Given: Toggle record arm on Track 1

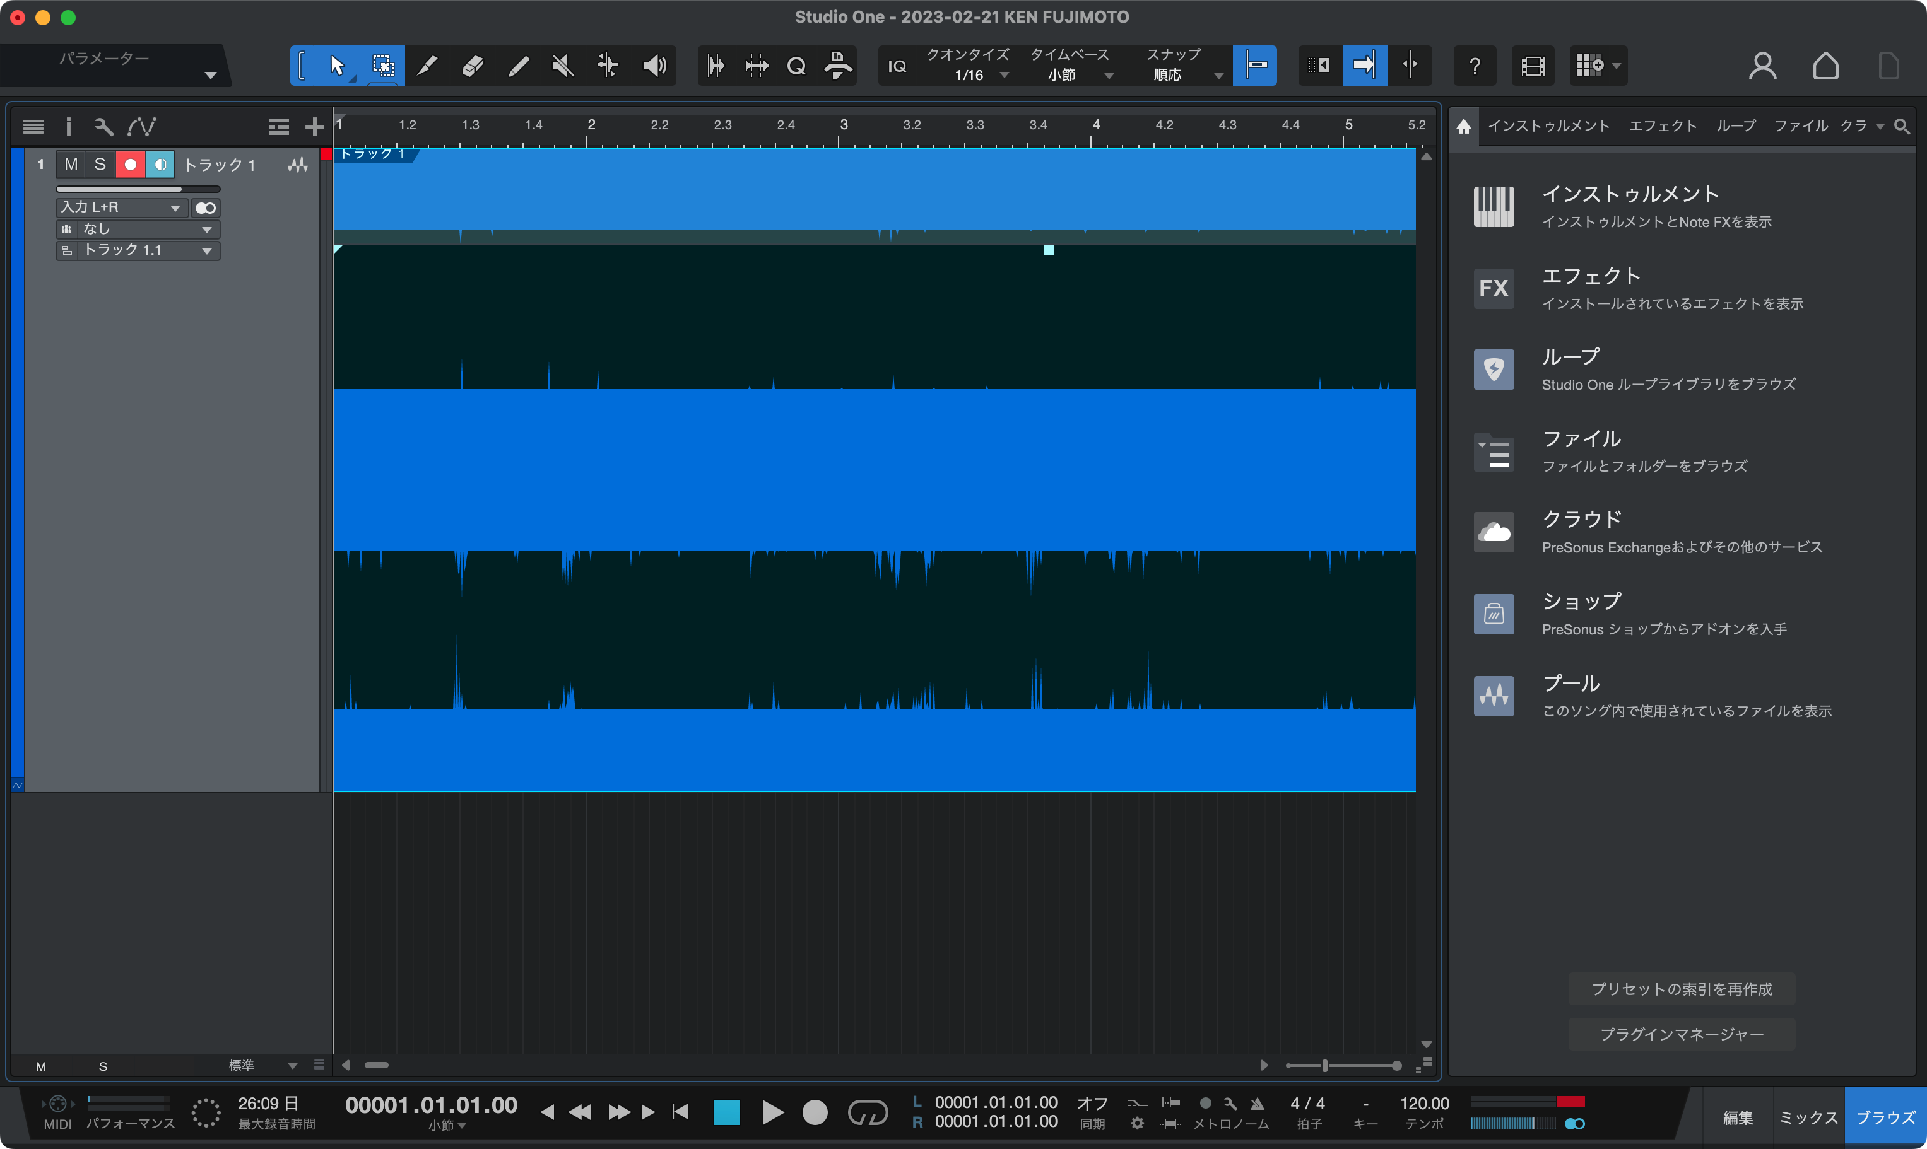Looking at the screenshot, I should (130, 164).
